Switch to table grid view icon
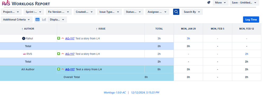This screenshot has width=264, height=95. tap(37, 19)
